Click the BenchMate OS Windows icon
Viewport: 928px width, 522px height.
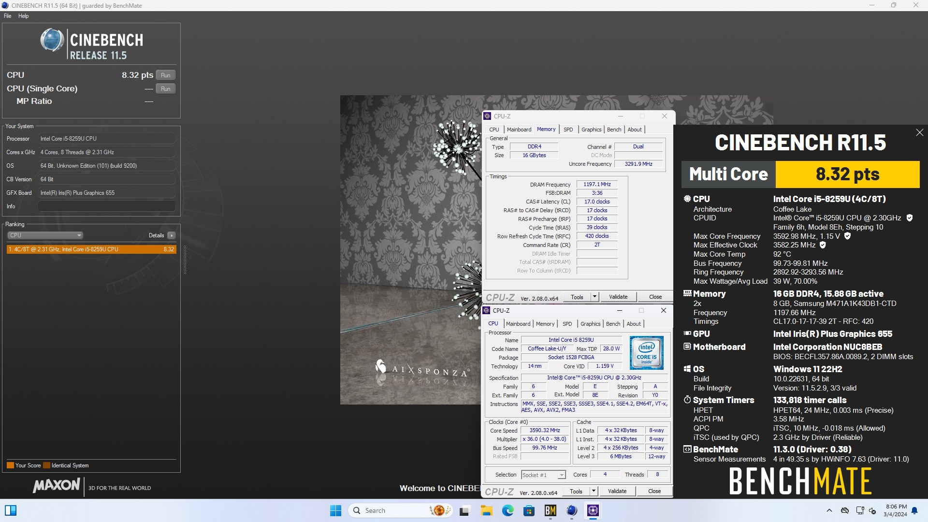(687, 369)
